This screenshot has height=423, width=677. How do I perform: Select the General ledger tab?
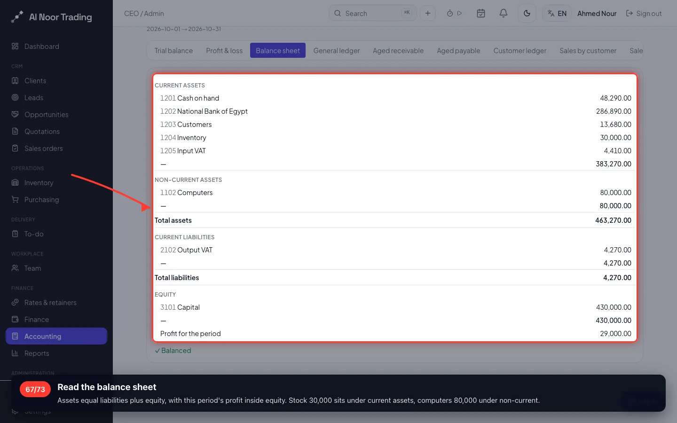337,50
